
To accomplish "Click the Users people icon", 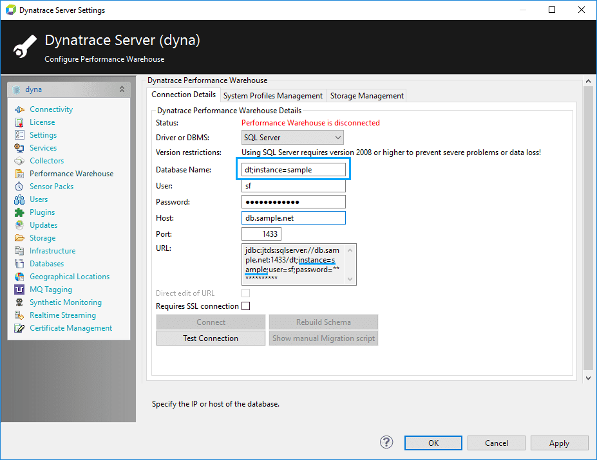I will click(19, 199).
